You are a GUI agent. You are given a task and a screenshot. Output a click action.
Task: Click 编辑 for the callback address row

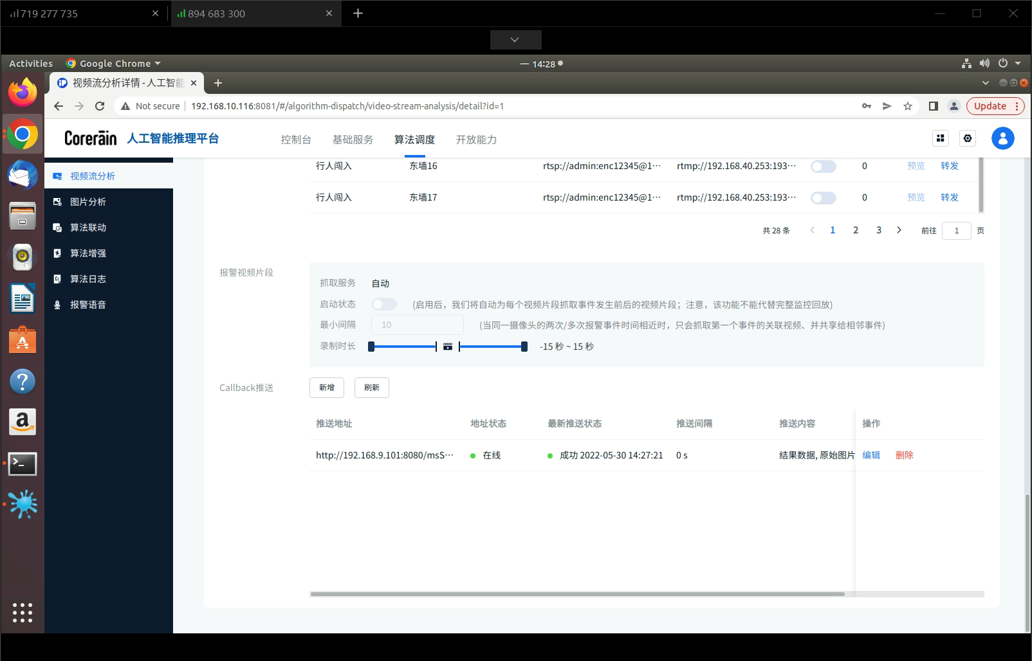click(x=871, y=455)
